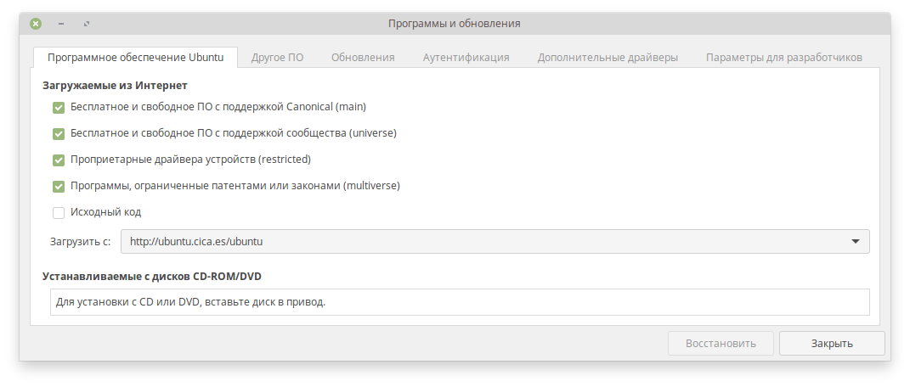Click the Устанавливаемые с дисков CD-ROM/DVD heading
This screenshot has height=387, width=910.
pyautogui.click(x=152, y=277)
